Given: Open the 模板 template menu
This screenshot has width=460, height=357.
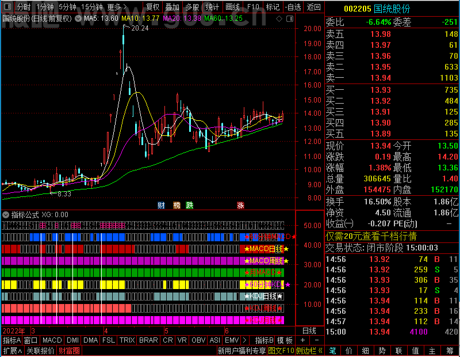Looking at the screenshot, I should pos(285,340).
